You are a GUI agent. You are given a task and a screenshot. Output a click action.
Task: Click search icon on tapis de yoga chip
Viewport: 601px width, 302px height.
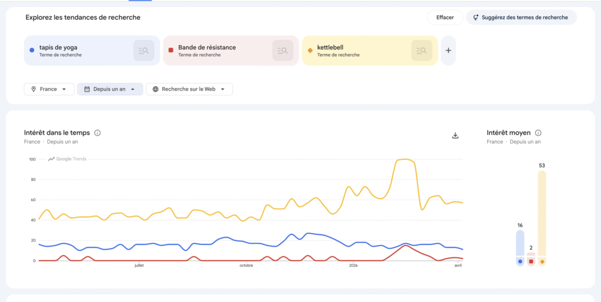pyautogui.click(x=144, y=51)
